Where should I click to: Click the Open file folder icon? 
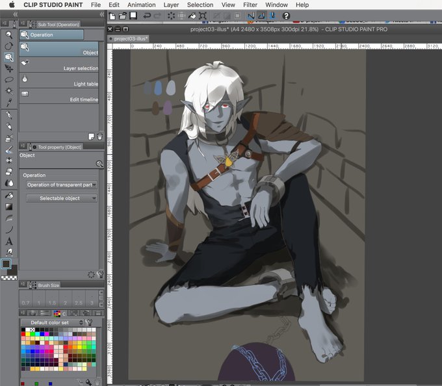[123, 16]
